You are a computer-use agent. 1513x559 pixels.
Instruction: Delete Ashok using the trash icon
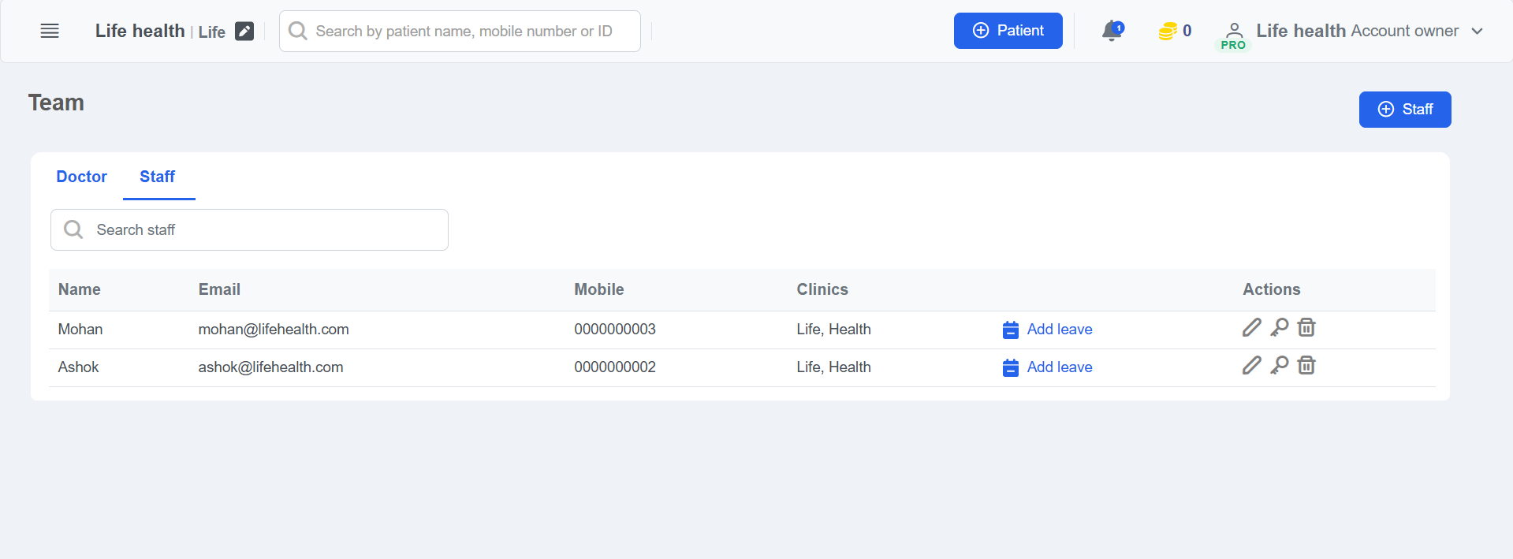[1306, 365]
